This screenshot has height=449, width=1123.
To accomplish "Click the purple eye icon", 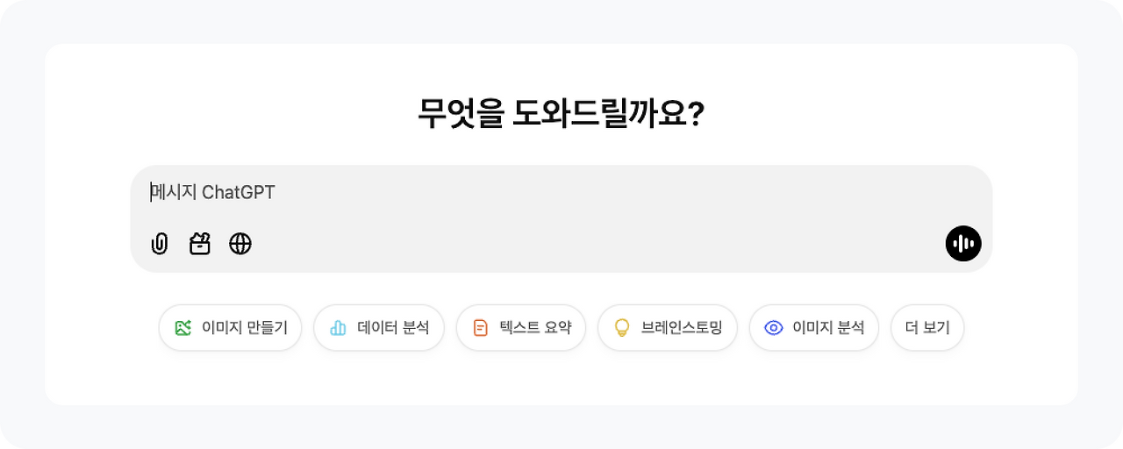I will coord(774,328).
